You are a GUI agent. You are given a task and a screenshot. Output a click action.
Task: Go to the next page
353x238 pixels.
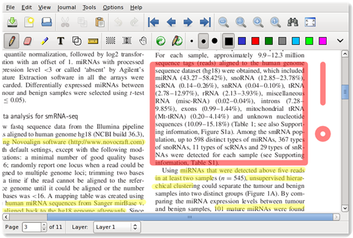tap(188, 22)
